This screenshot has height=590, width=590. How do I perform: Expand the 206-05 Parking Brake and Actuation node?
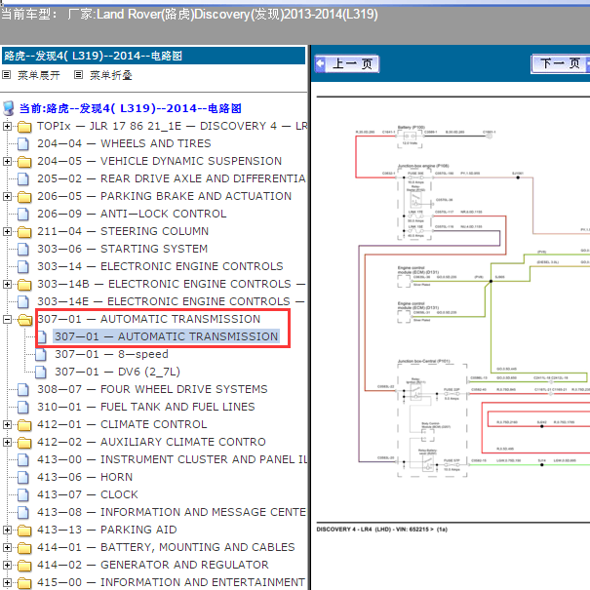pyautogui.click(x=7, y=196)
